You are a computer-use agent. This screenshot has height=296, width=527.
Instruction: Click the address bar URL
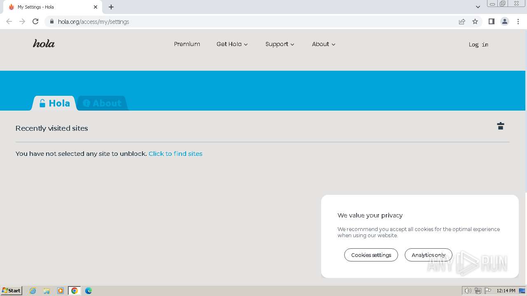tap(93, 21)
